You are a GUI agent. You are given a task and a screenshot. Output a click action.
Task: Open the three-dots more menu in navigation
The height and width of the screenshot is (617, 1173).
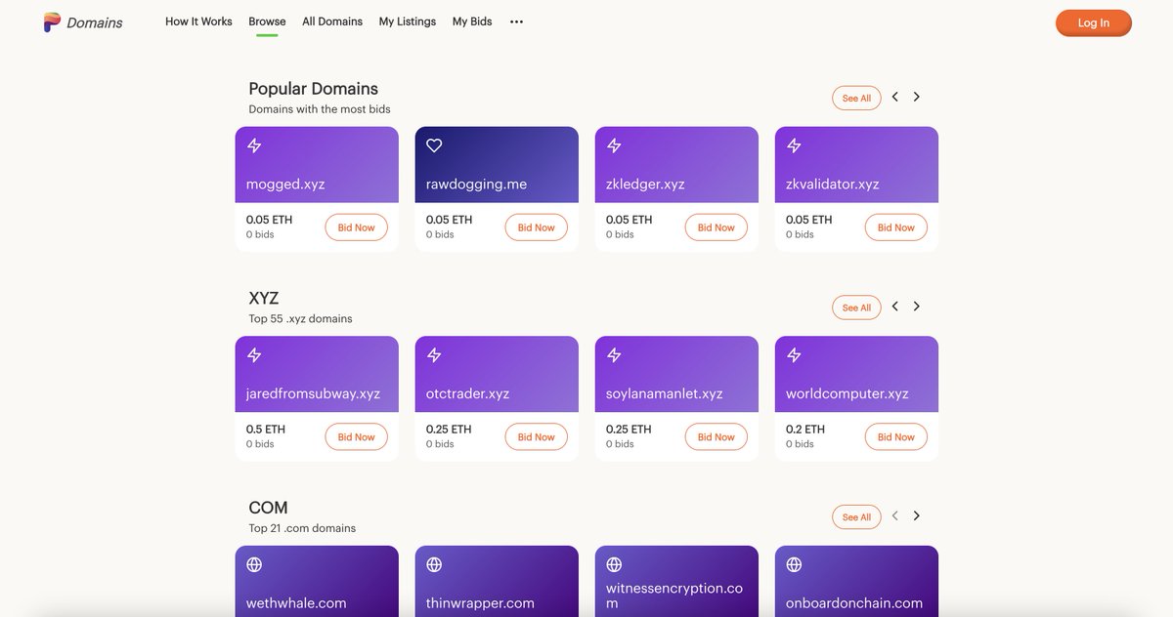tap(516, 21)
